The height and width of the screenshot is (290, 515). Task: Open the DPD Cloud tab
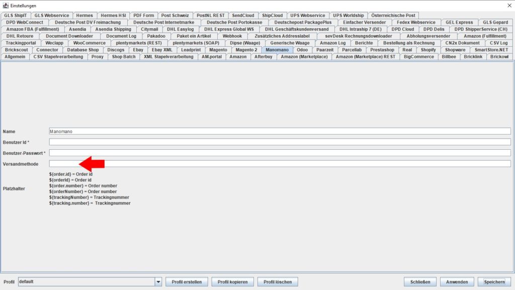coord(403,29)
